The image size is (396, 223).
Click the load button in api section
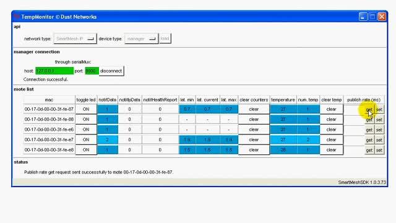point(165,38)
